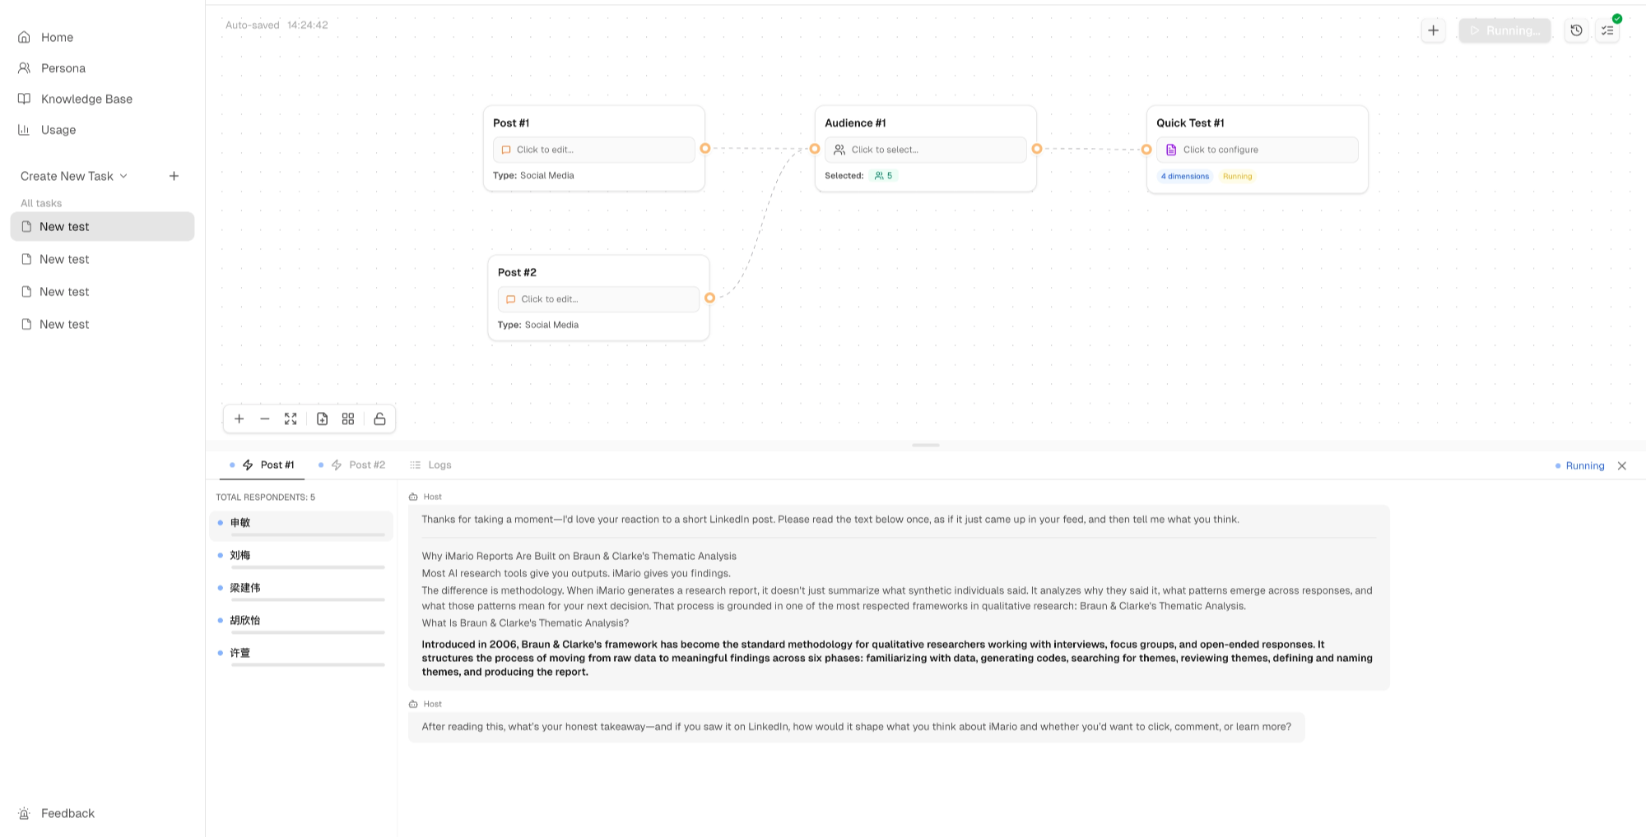Click progress bar under 申敏
Viewport: 1646px width, 837px height.
[x=308, y=534]
